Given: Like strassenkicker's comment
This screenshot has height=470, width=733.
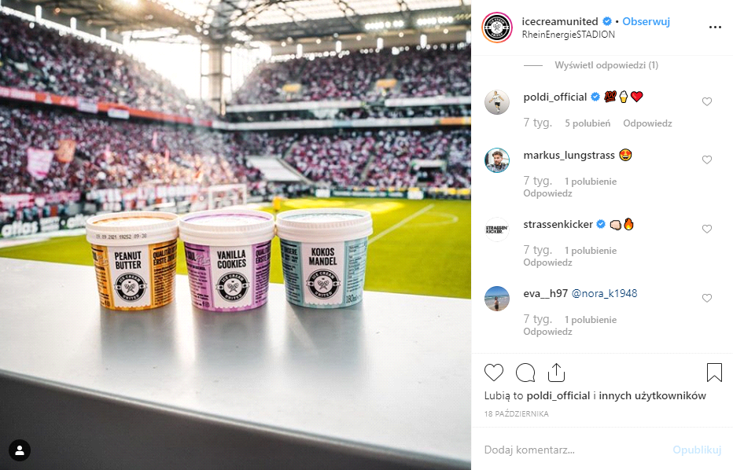Looking at the screenshot, I should (707, 229).
